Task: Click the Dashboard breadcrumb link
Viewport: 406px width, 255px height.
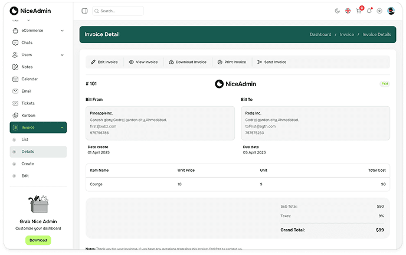Action: click(320, 35)
